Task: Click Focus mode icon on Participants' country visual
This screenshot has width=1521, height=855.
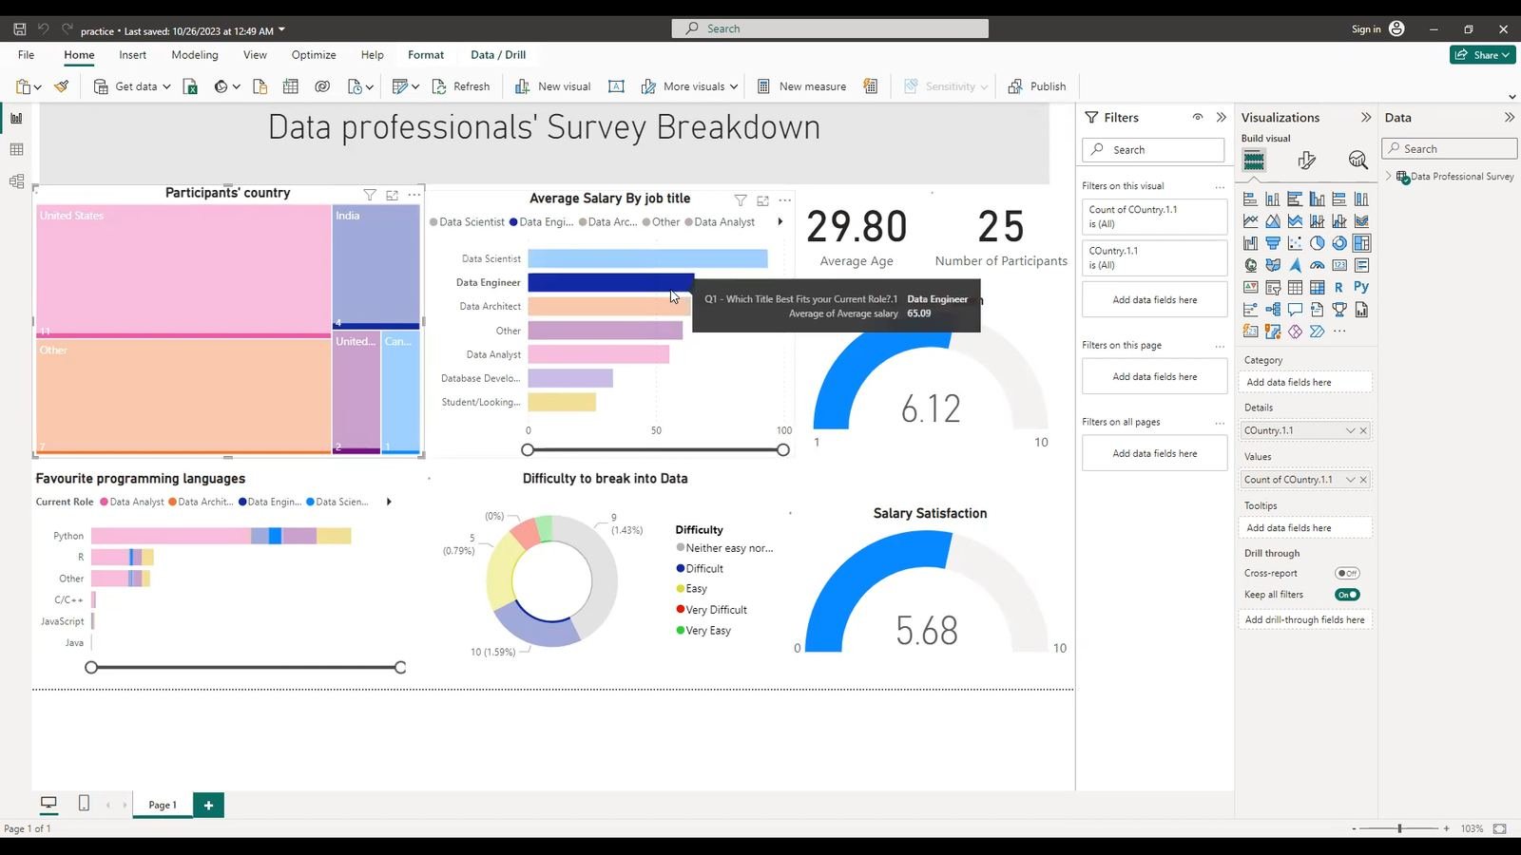Action: pos(392,195)
